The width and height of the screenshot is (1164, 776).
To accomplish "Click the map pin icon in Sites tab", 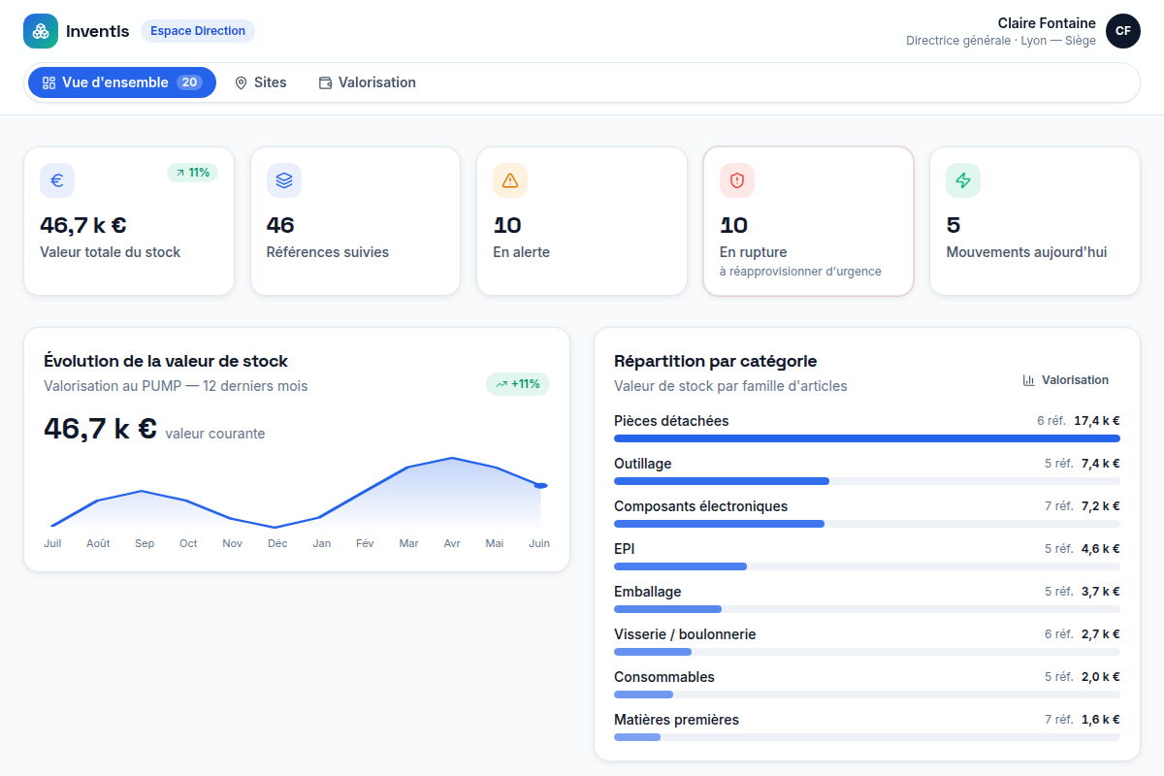I will (242, 83).
